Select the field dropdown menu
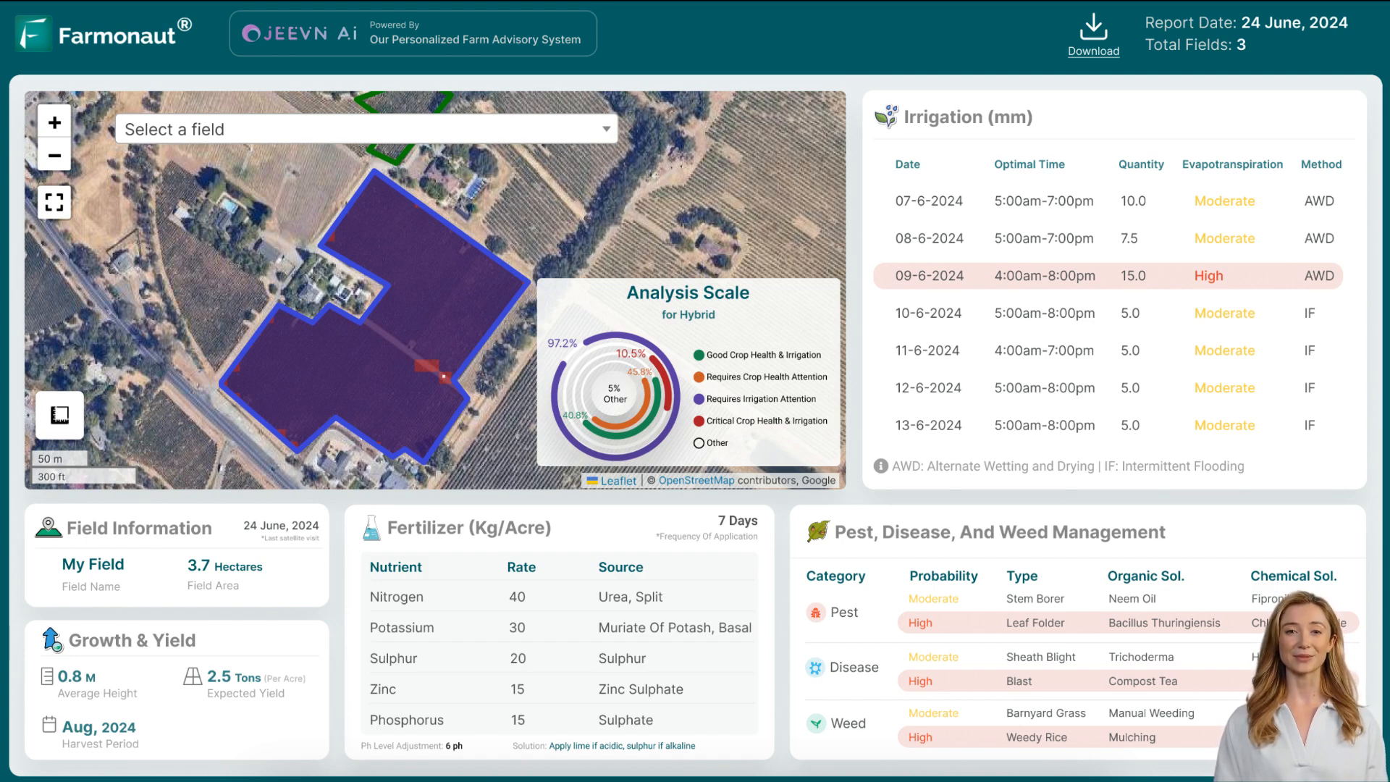The width and height of the screenshot is (1390, 782). (366, 128)
